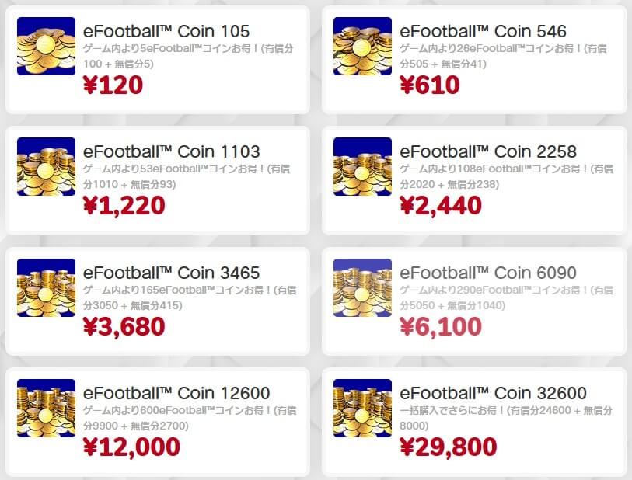The image size is (632, 480).
Task: Click the eFootball Coin 6090 coin icon
Action: 362,288
